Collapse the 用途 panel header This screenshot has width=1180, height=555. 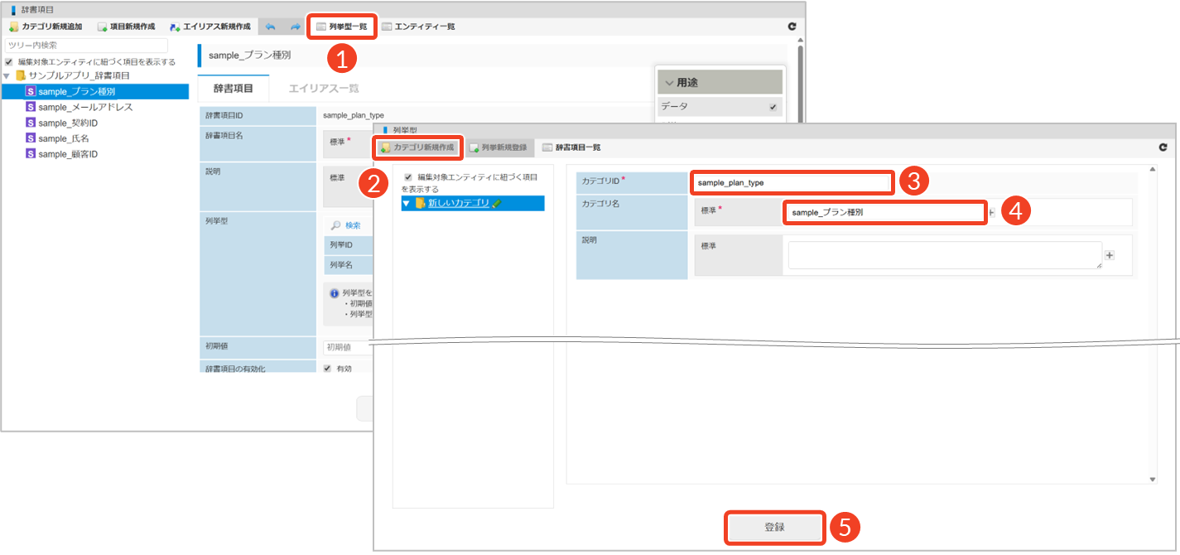(669, 83)
